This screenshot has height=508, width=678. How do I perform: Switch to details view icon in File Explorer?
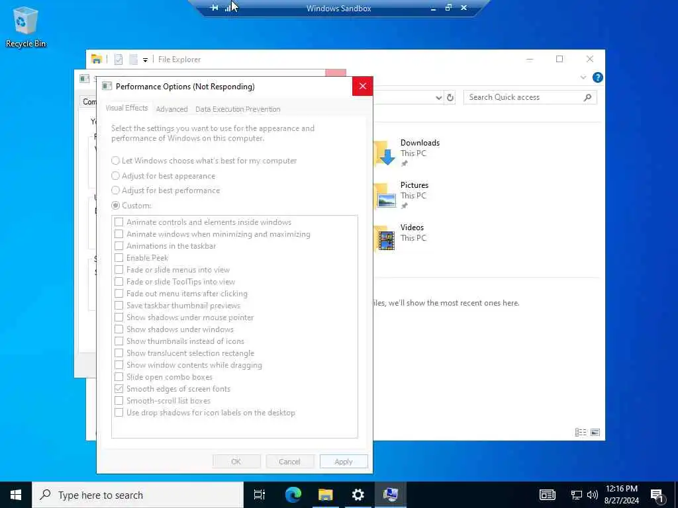580,433
